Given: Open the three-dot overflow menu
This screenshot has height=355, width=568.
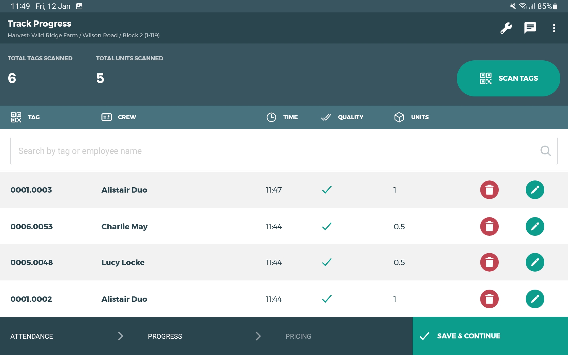Looking at the screenshot, I should tap(554, 28).
